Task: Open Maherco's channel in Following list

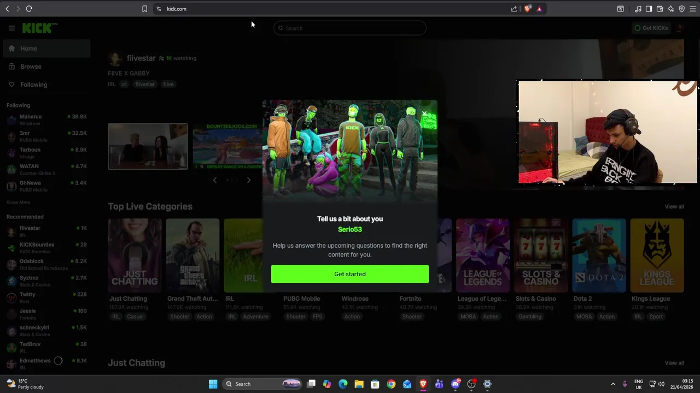Action: (46, 120)
